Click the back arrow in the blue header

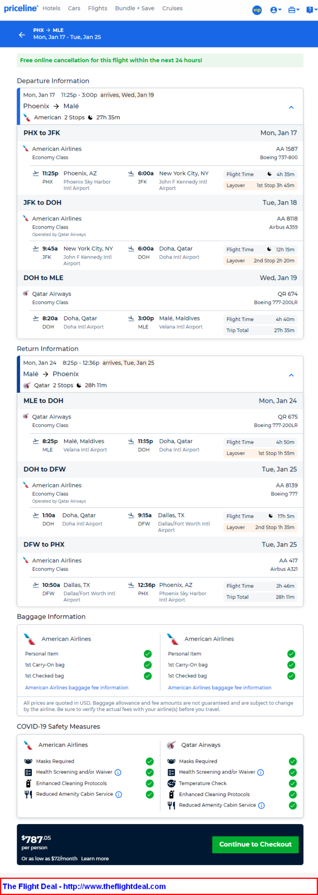[x=22, y=35]
